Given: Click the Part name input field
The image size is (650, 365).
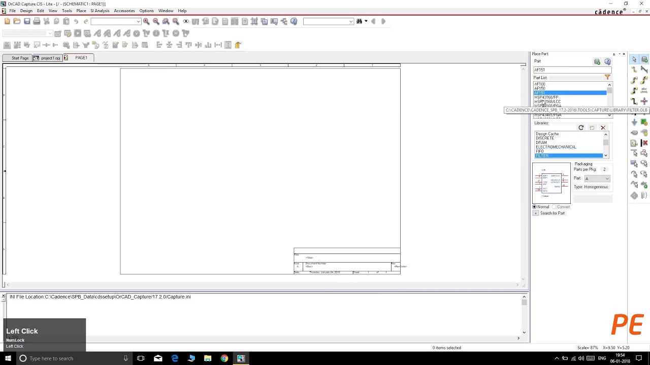Looking at the screenshot, I should (572, 70).
